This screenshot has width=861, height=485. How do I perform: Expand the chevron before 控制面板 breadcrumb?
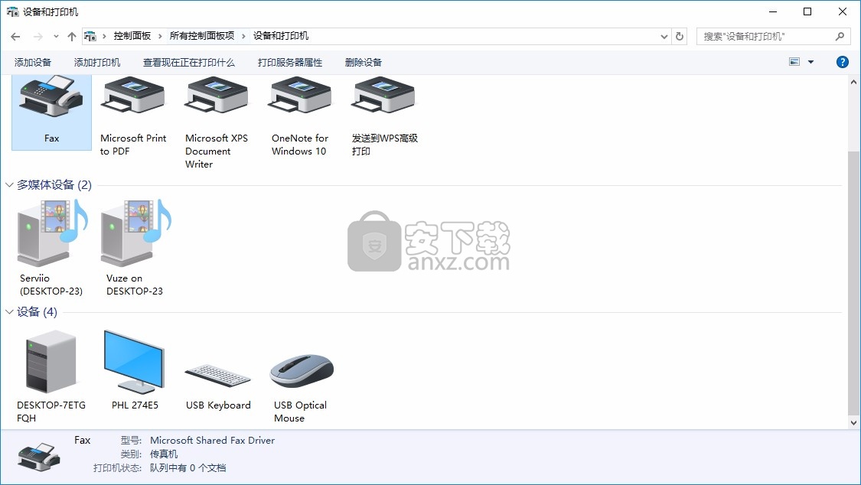(104, 36)
